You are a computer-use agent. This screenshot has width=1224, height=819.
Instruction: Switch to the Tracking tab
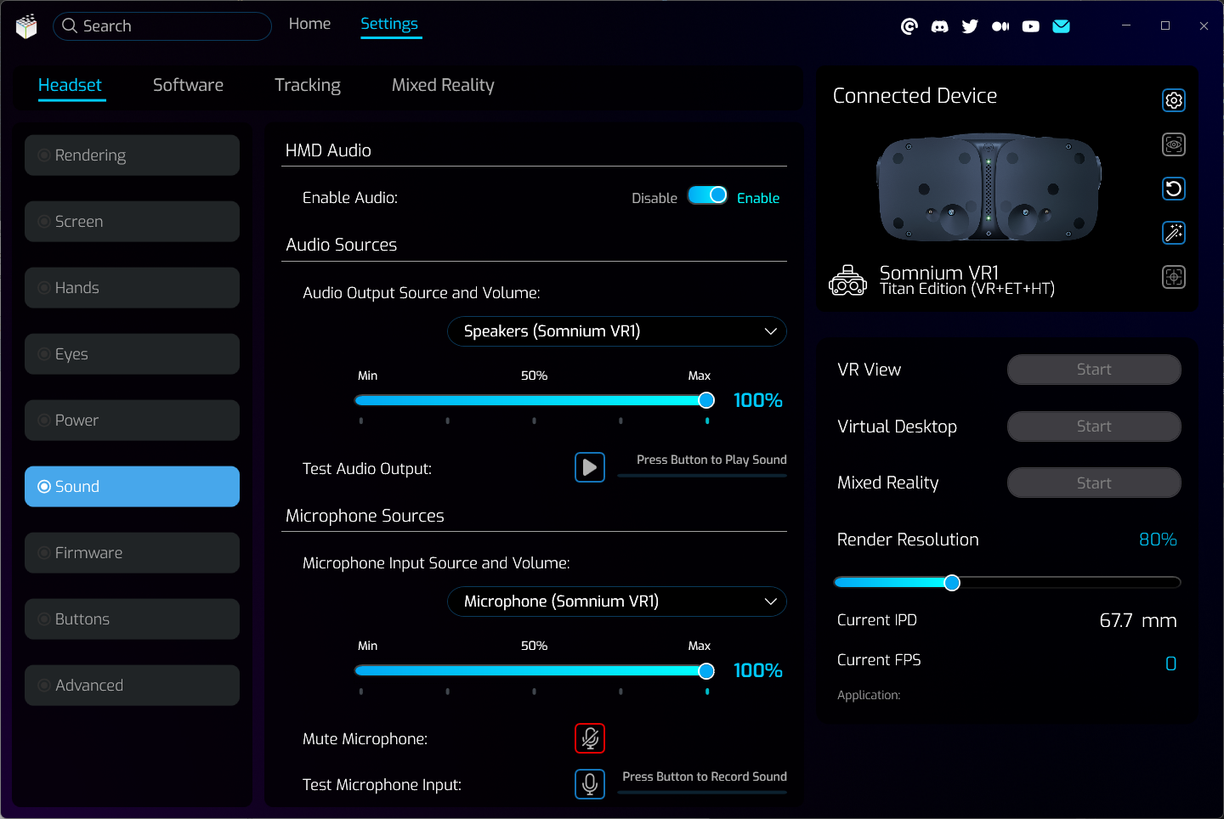pyautogui.click(x=307, y=85)
